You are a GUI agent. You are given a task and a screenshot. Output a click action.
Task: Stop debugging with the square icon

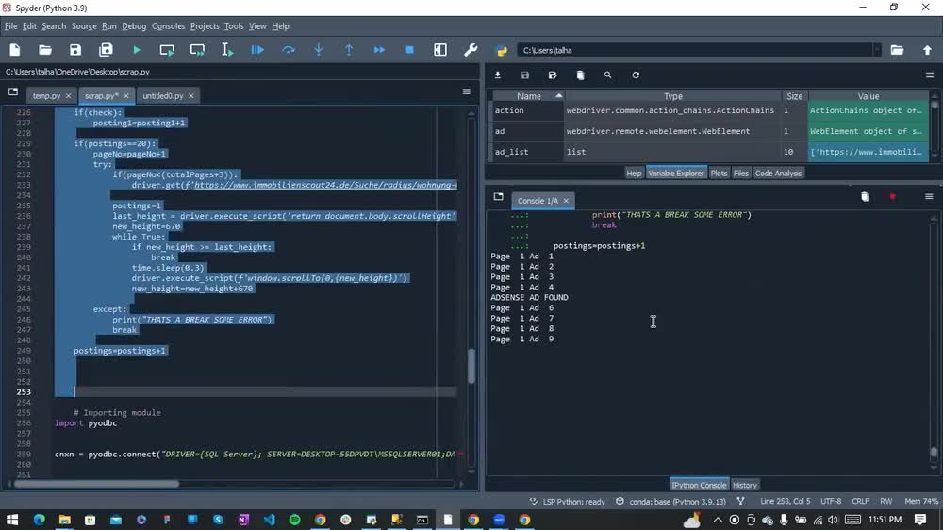click(409, 50)
